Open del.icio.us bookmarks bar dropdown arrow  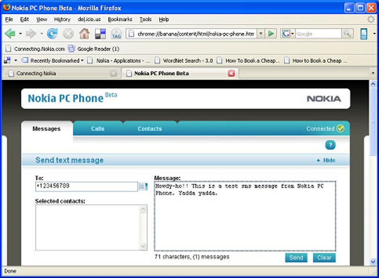pos(16,60)
